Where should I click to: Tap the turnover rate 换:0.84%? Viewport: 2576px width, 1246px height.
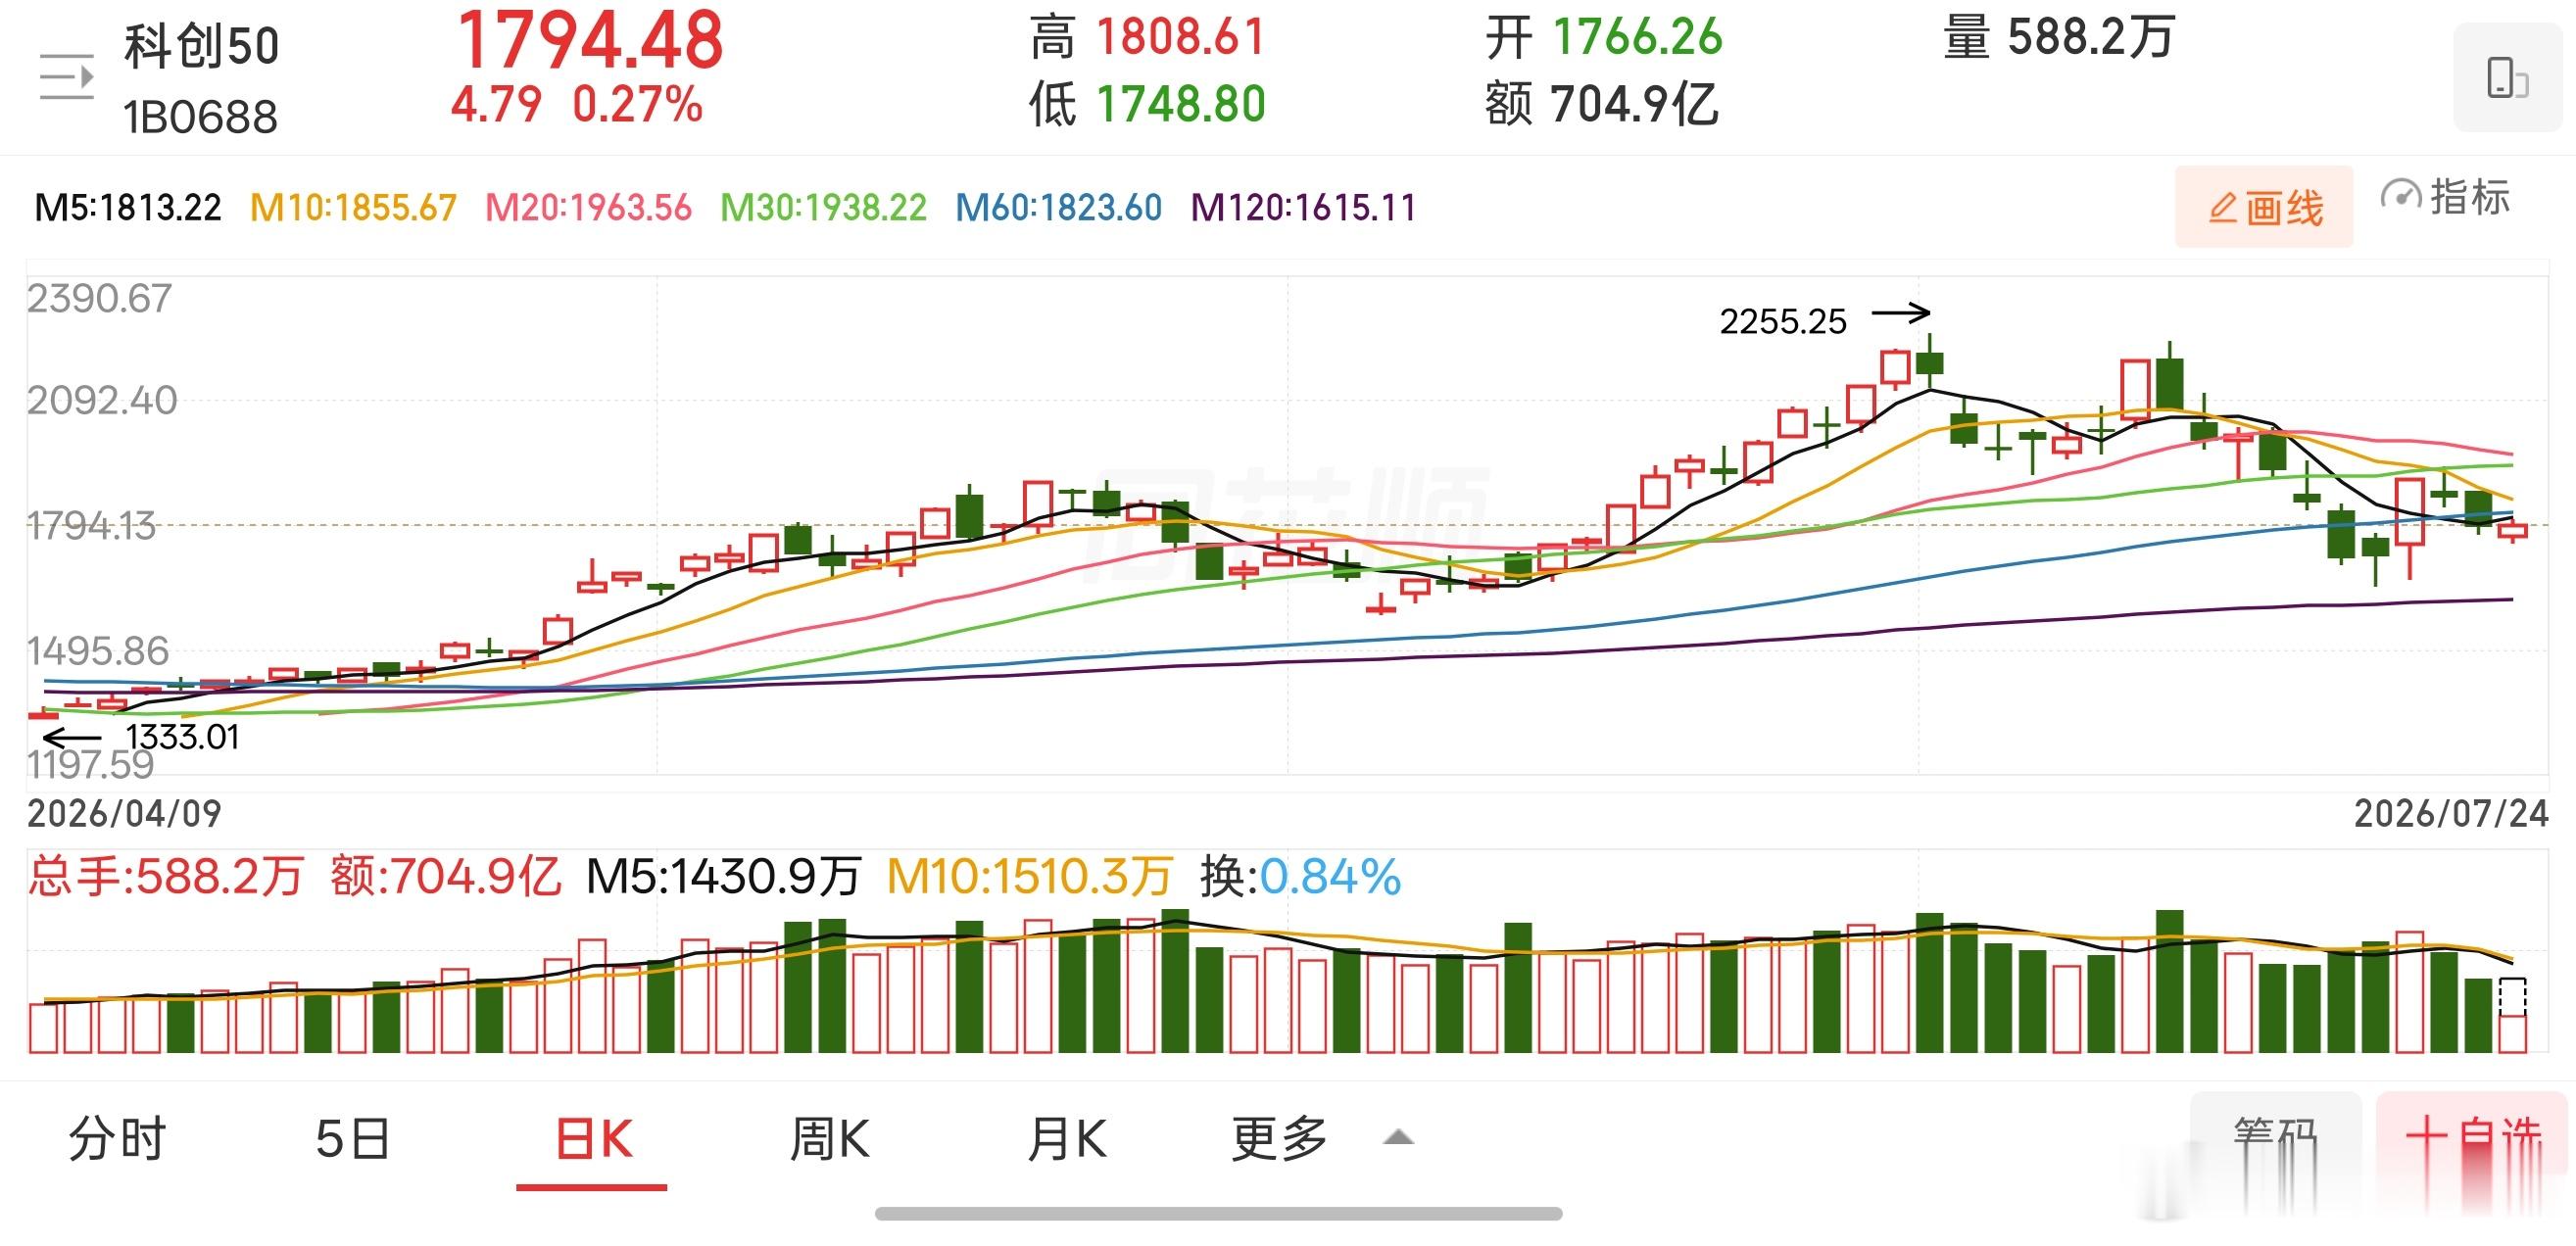(1300, 876)
